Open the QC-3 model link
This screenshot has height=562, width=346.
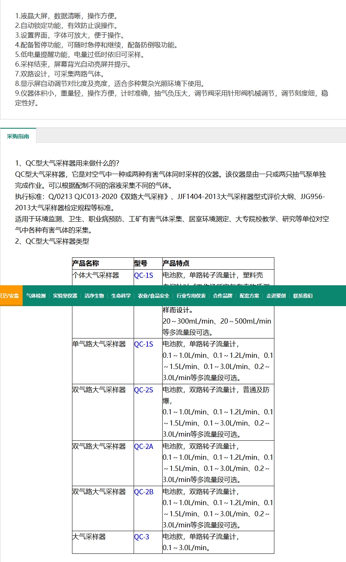142,537
